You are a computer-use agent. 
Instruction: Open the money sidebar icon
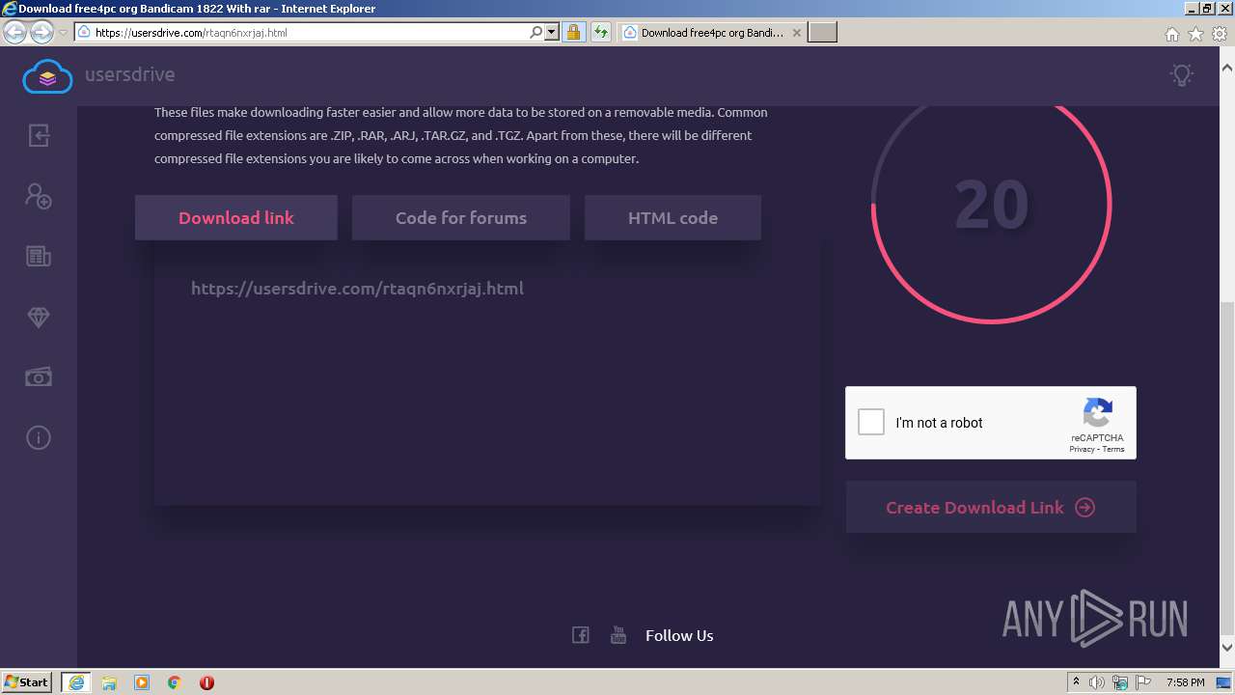tap(39, 377)
